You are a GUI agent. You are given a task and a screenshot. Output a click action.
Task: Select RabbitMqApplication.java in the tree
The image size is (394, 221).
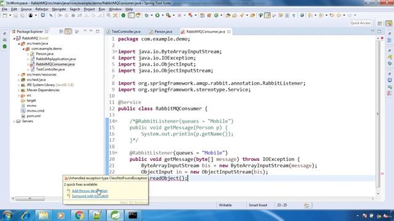pos(55,59)
